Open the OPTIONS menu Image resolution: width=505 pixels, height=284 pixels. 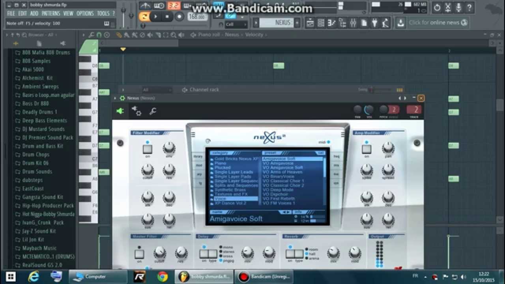click(x=85, y=13)
